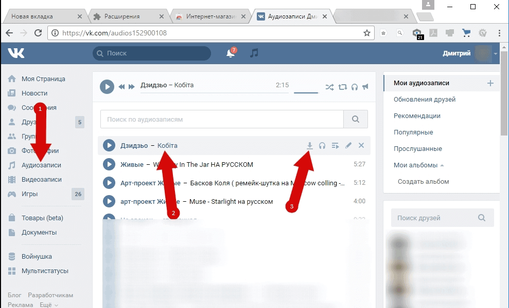Open Товары (beta) in sidebar
The width and height of the screenshot is (509, 308).
(x=42, y=218)
